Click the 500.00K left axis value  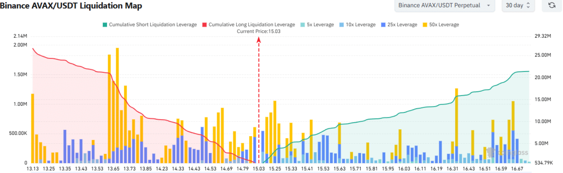pyautogui.click(x=18, y=133)
